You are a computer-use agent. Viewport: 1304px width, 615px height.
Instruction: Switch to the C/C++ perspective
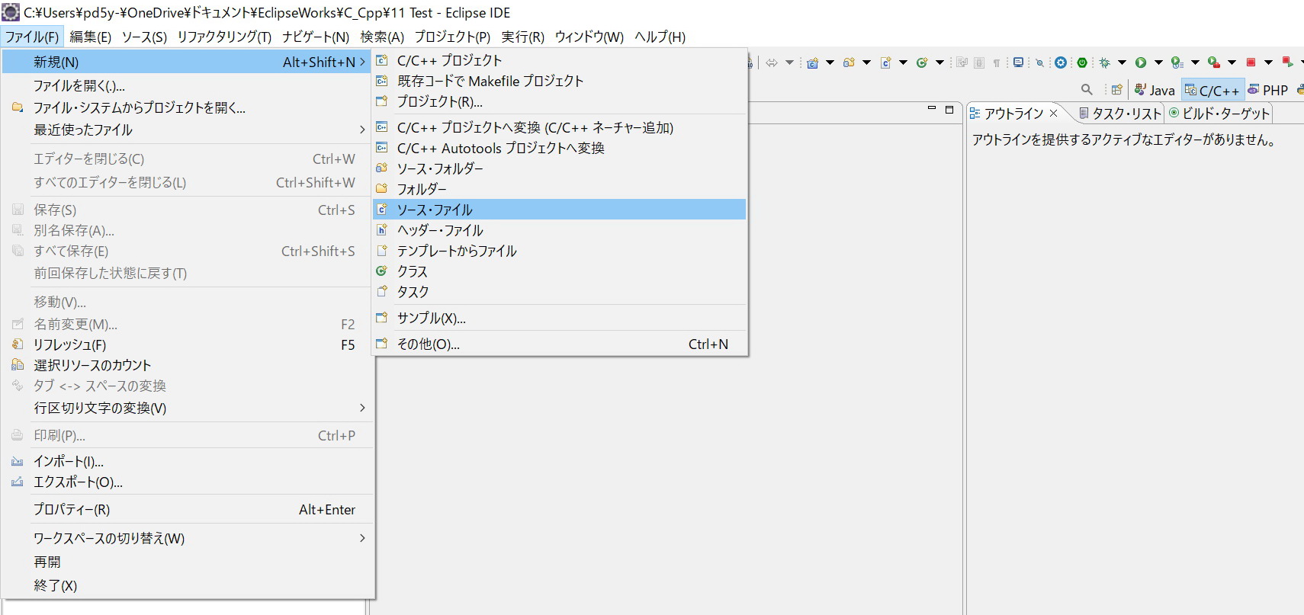[1212, 90]
